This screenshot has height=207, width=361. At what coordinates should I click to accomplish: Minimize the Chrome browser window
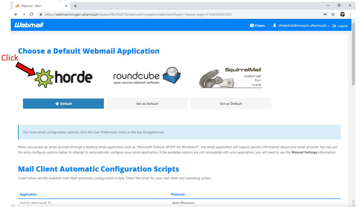coord(328,5)
